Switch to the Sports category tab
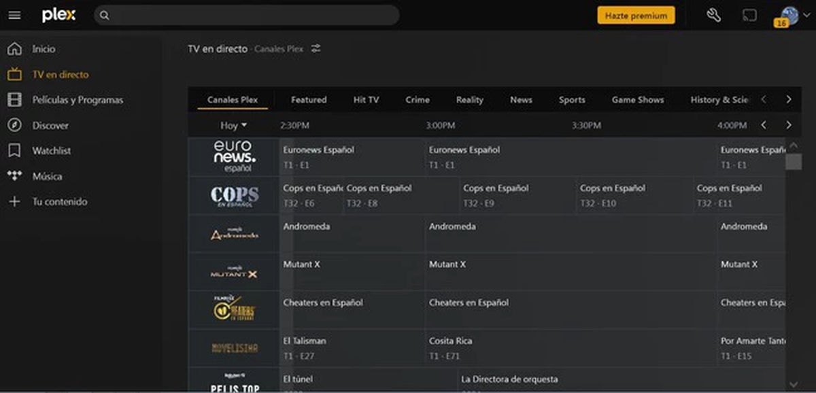This screenshot has height=393, width=816. pyautogui.click(x=572, y=99)
